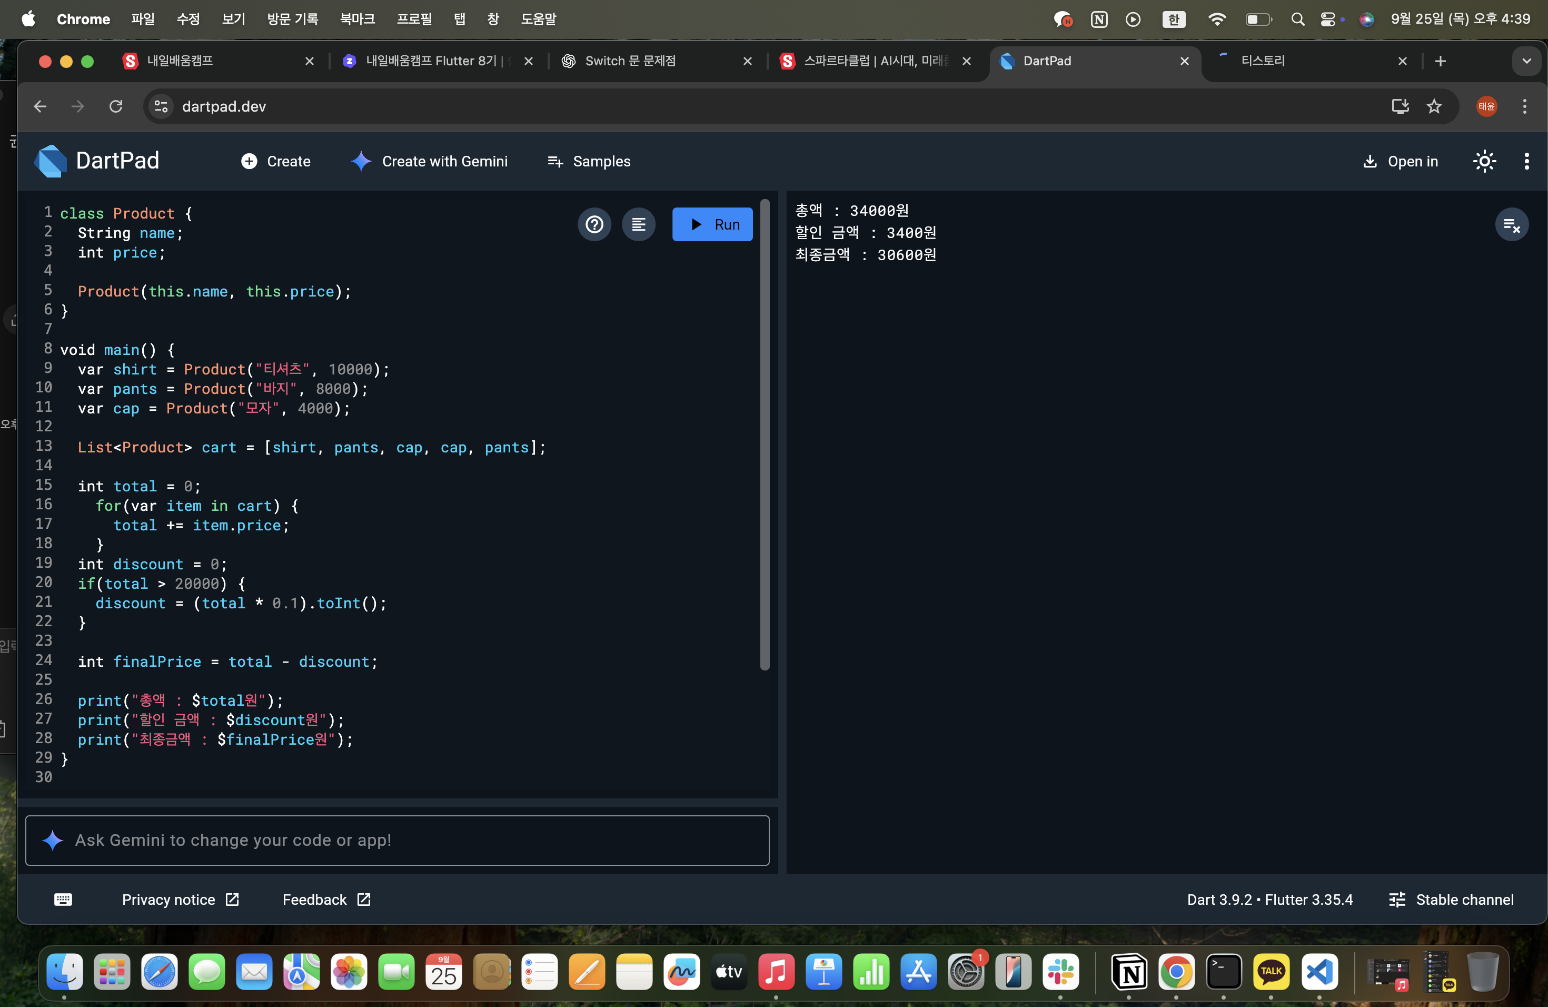This screenshot has width=1548, height=1007.
Task: Click the format code icon
Action: point(639,224)
